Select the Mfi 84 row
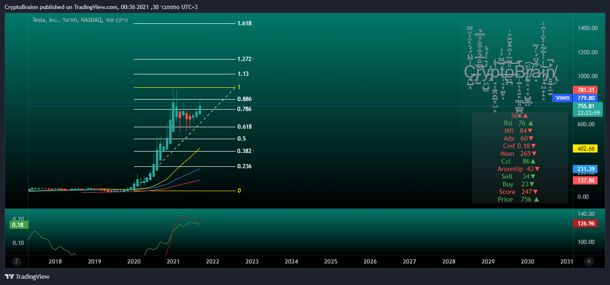 pos(518,131)
